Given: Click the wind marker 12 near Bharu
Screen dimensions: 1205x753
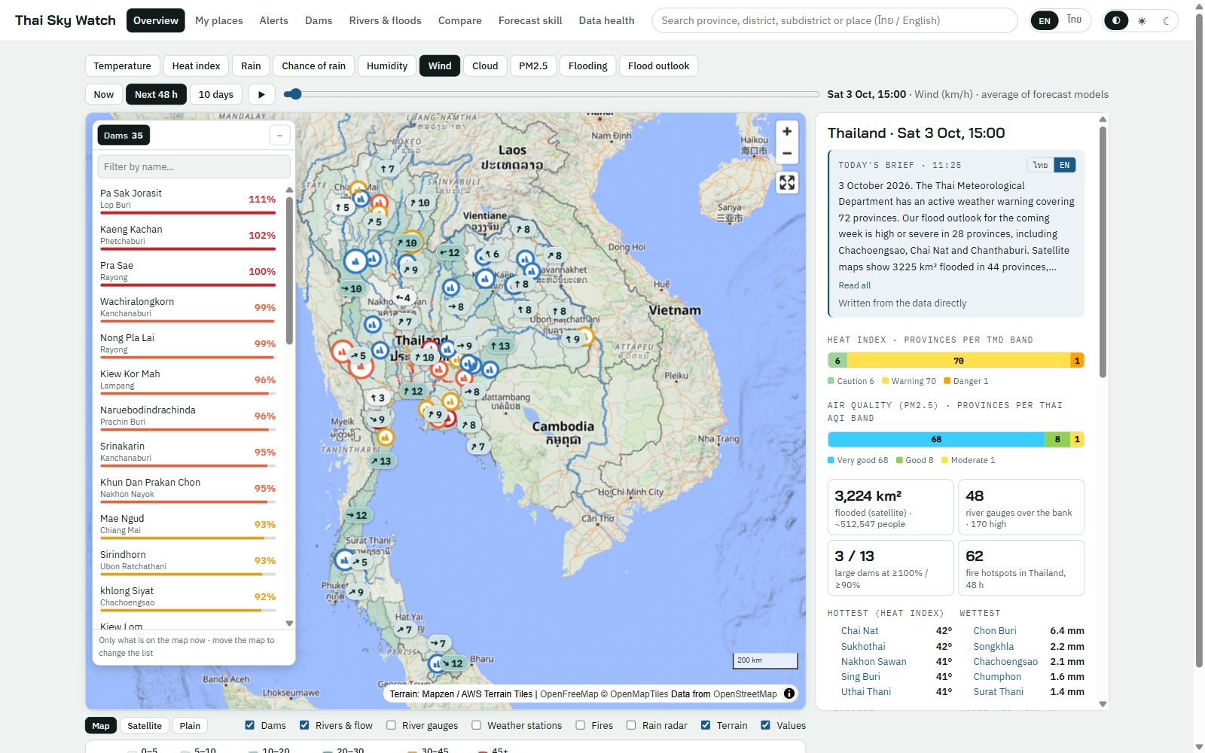Looking at the screenshot, I should click(x=453, y=663).
